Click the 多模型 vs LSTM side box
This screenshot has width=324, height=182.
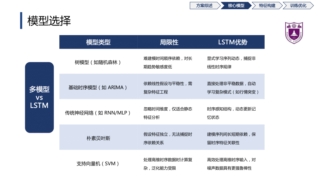[39, 97]
